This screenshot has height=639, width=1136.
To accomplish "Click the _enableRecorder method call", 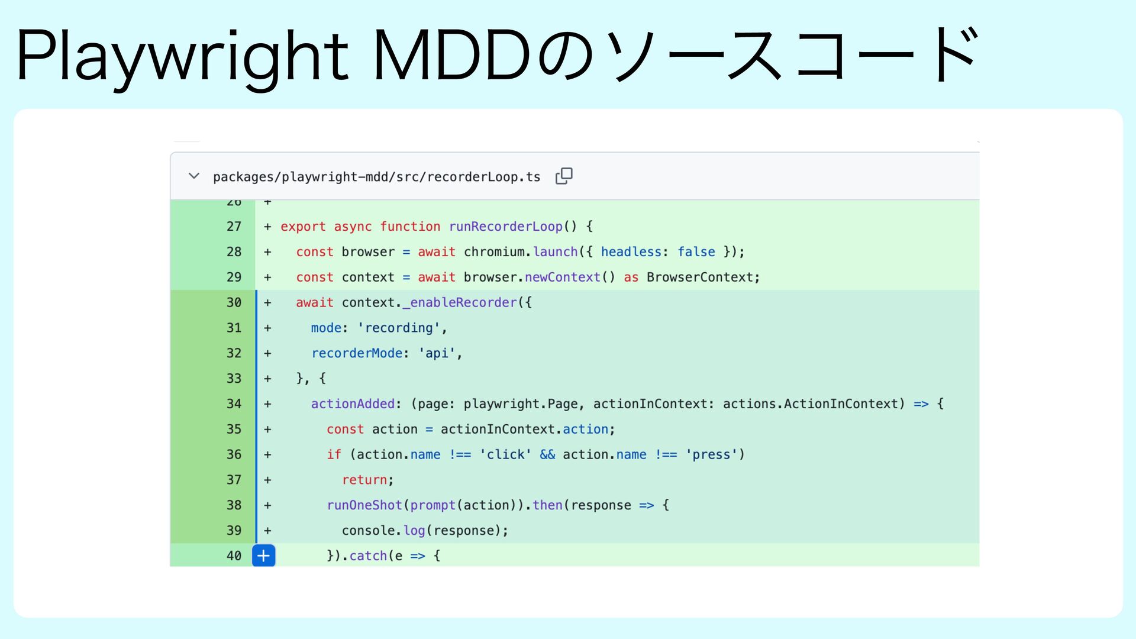I will 460,302.
